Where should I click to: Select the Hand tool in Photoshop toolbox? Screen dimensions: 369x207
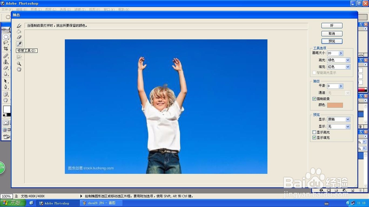pos(6,100)
